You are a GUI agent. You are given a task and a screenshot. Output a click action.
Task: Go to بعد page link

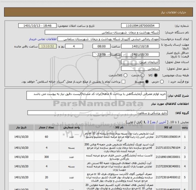pos(153,122)
